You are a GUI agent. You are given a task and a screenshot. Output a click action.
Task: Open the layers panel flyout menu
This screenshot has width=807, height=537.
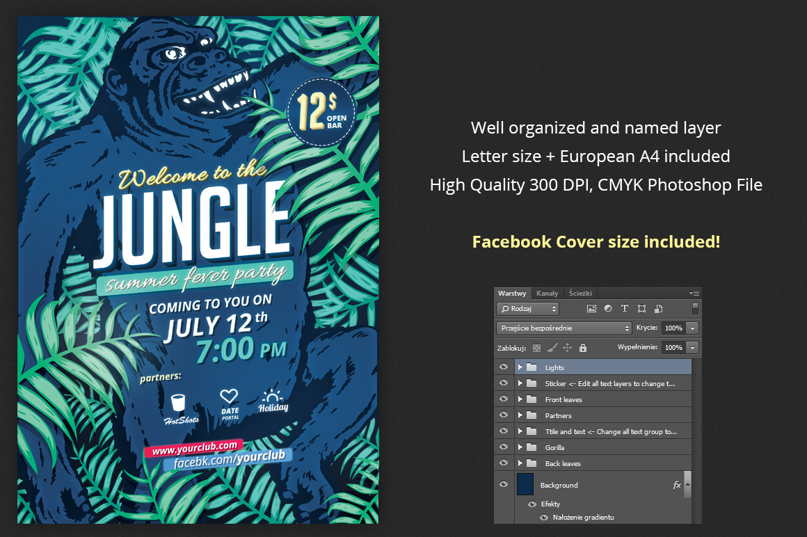pyautogui.click(x=694, y=294)
